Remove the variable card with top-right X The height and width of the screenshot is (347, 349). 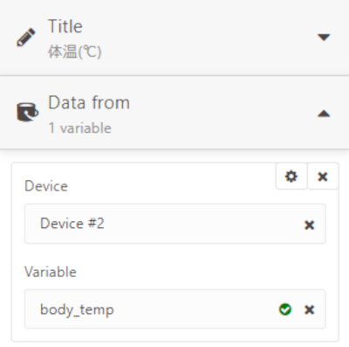(x=323, y=177)
